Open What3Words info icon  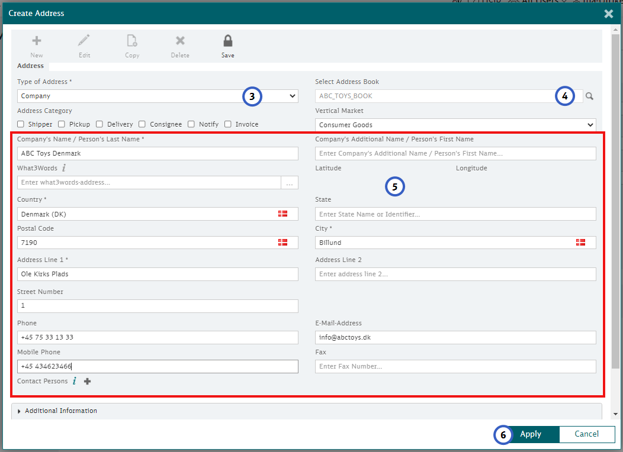[64, 168]
